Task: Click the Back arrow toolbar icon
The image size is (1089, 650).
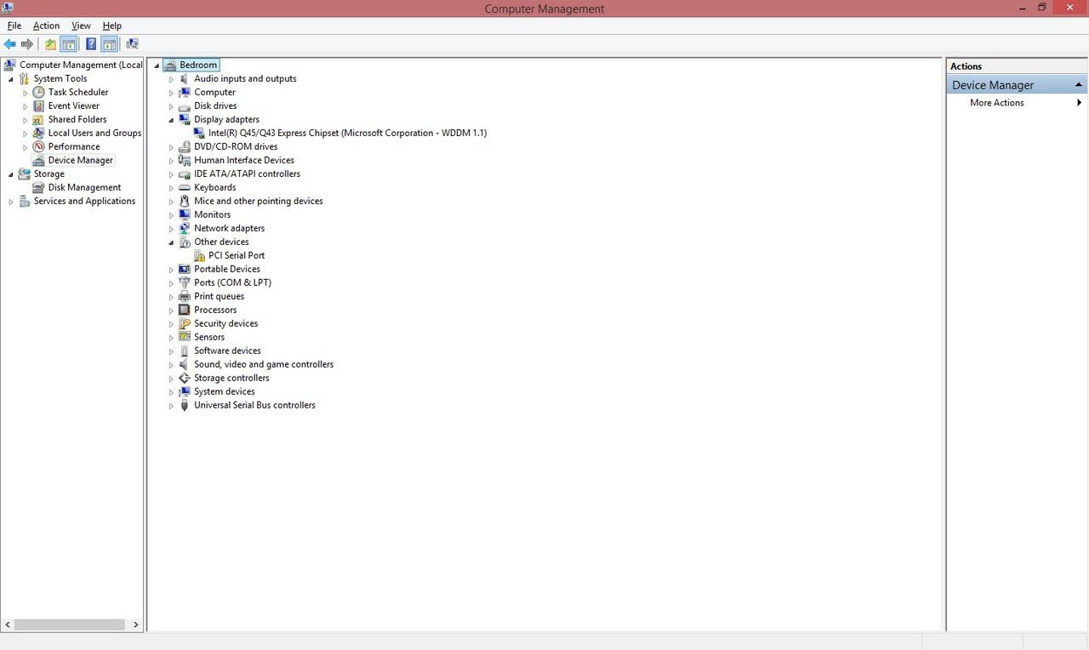Action: pyautogui.click(x=10, y=44)
